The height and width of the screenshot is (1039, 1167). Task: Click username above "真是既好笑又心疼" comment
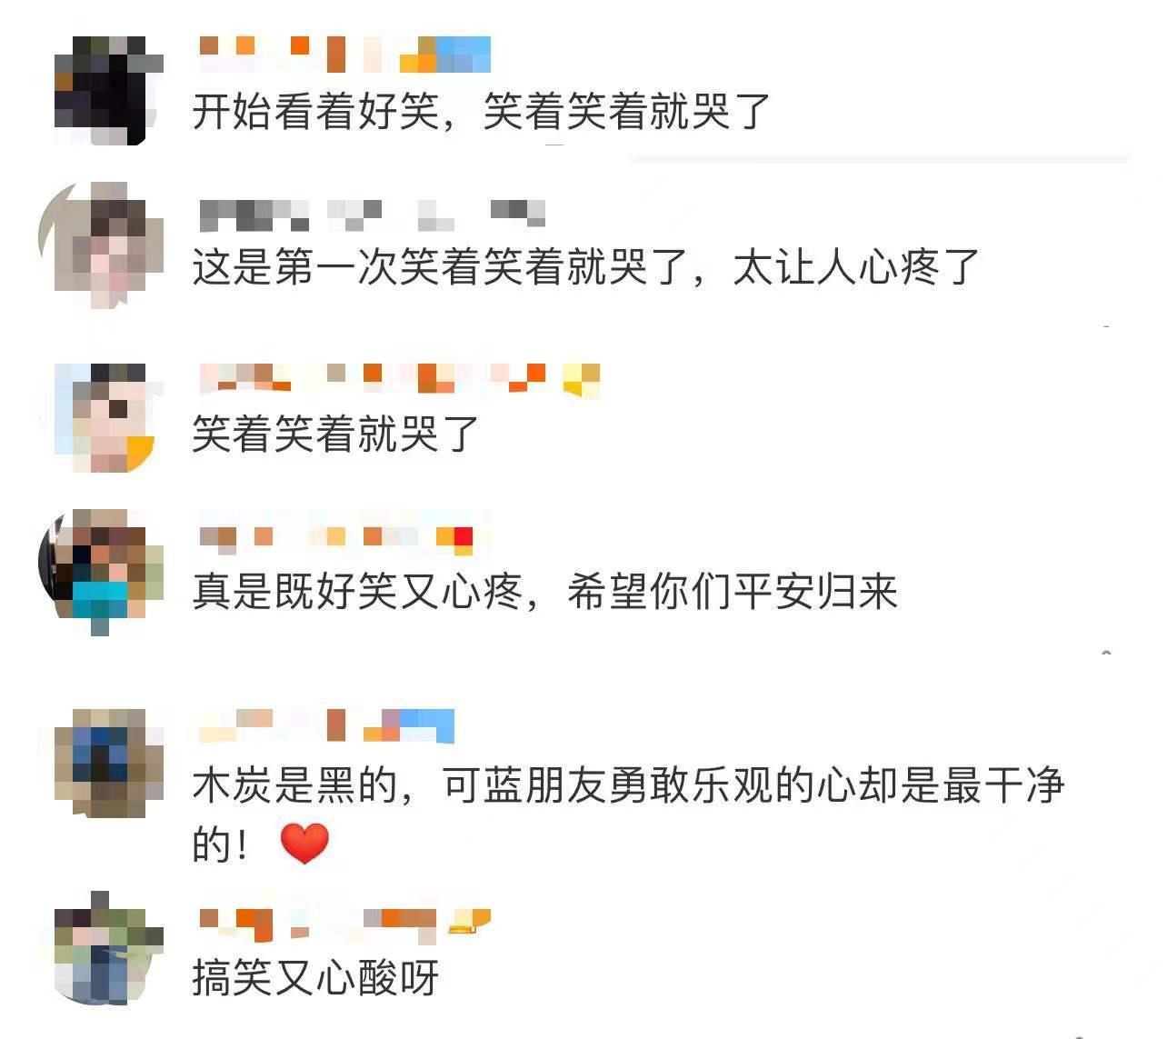pyautogui.click(x=335, y=539)
